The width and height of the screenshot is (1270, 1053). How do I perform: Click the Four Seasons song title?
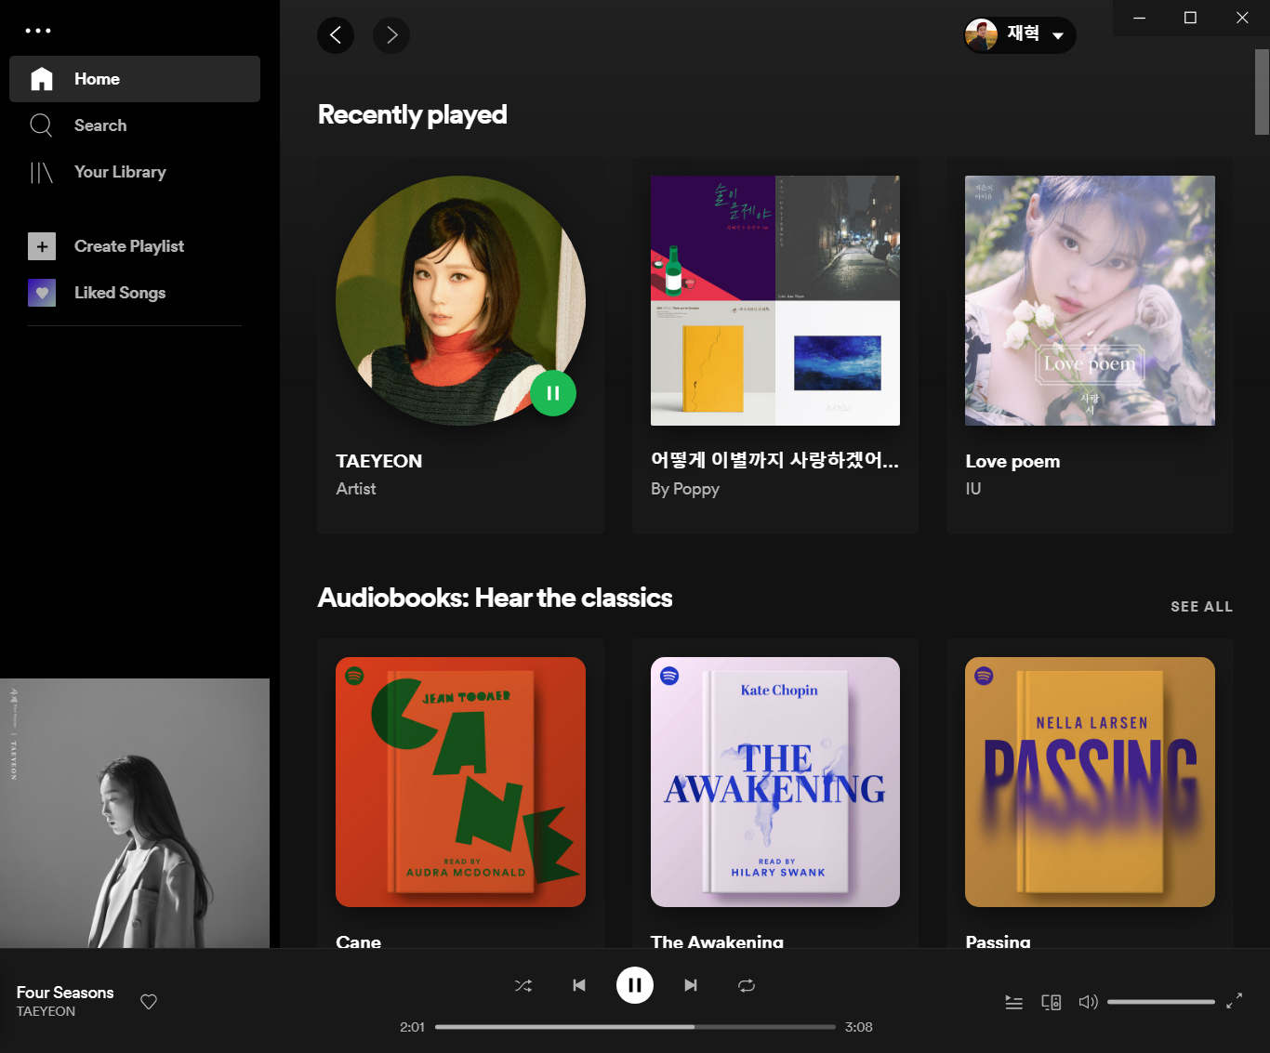pyautogui.click(x=65, y=993)
